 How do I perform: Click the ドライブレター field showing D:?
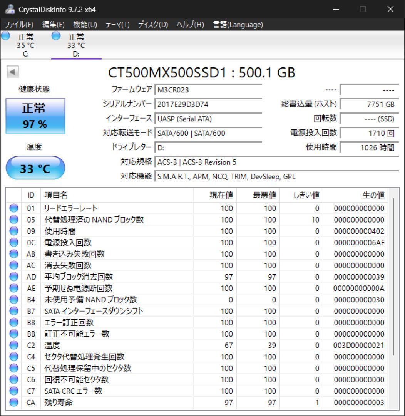click(209, 148)
